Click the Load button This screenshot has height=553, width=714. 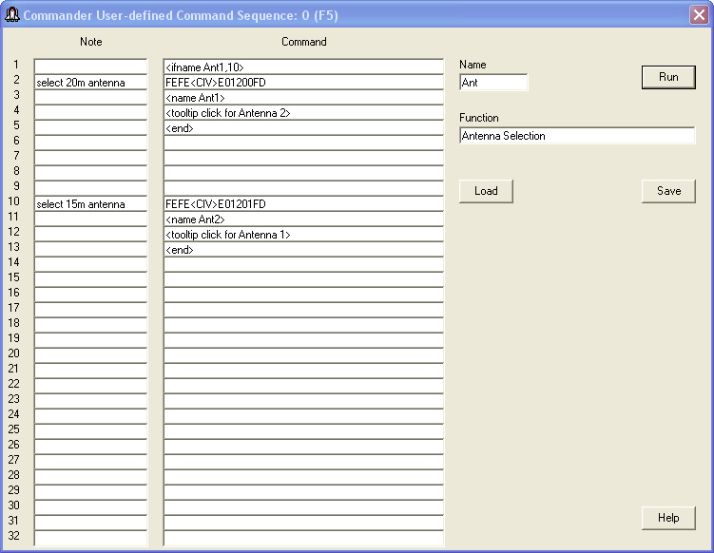click(486, 191)
